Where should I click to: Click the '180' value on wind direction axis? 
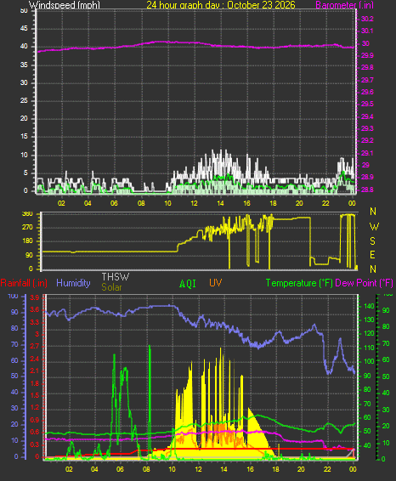[x=27, y=241]
